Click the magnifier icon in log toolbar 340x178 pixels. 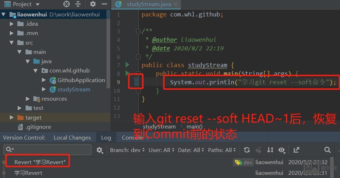[328, 150]
